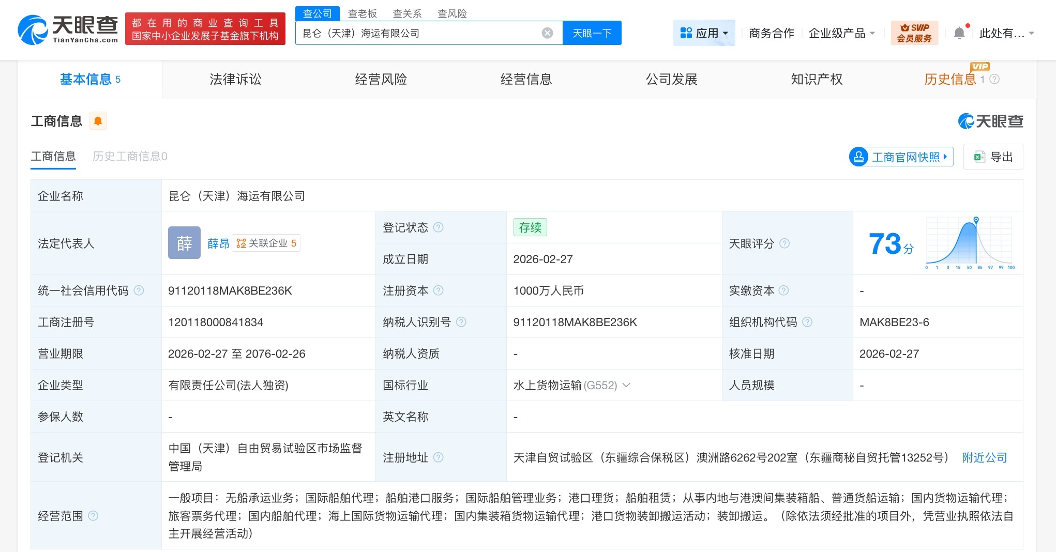
Task: Click the apps grid icon next to 应用
Action: click(686, 32)
